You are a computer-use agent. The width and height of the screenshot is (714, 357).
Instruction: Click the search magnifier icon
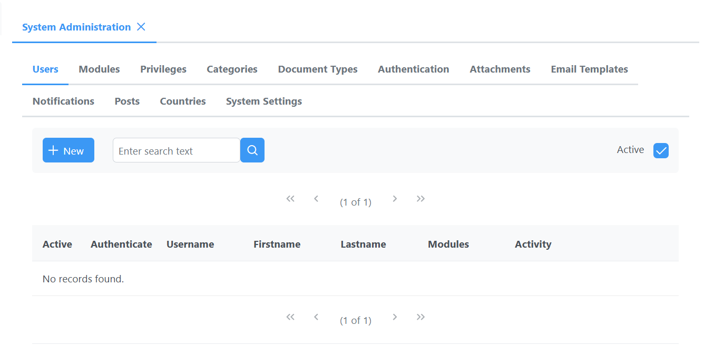pos(252,150)
